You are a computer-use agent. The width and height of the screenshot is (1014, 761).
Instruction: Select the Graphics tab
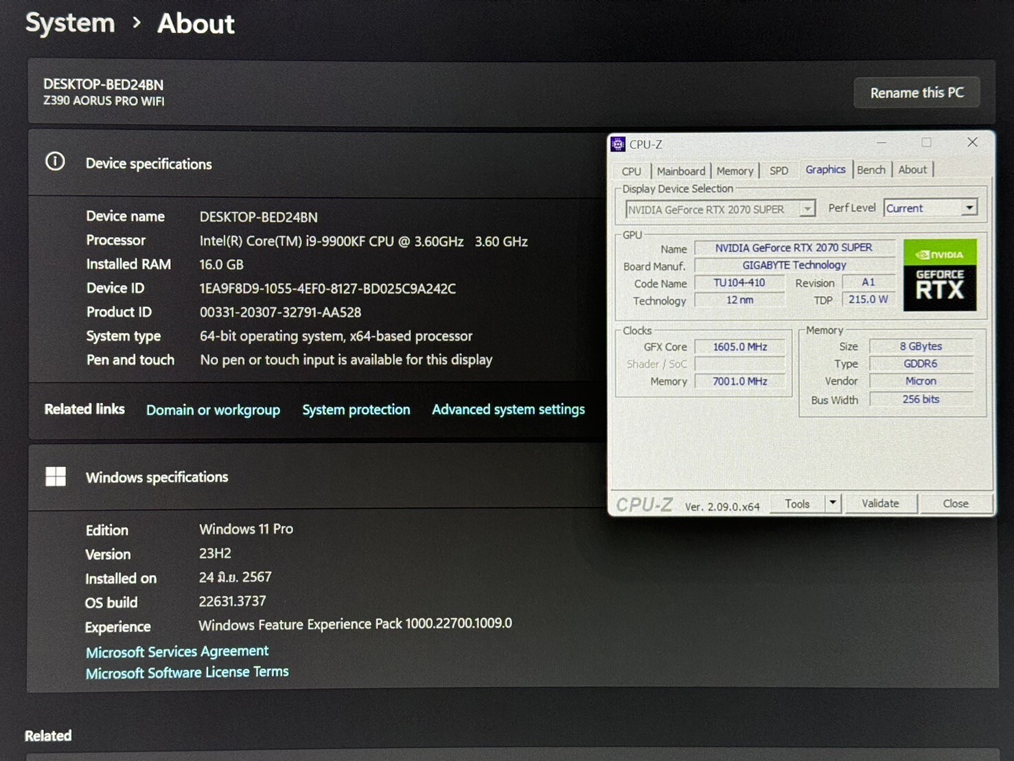(825, 169)
